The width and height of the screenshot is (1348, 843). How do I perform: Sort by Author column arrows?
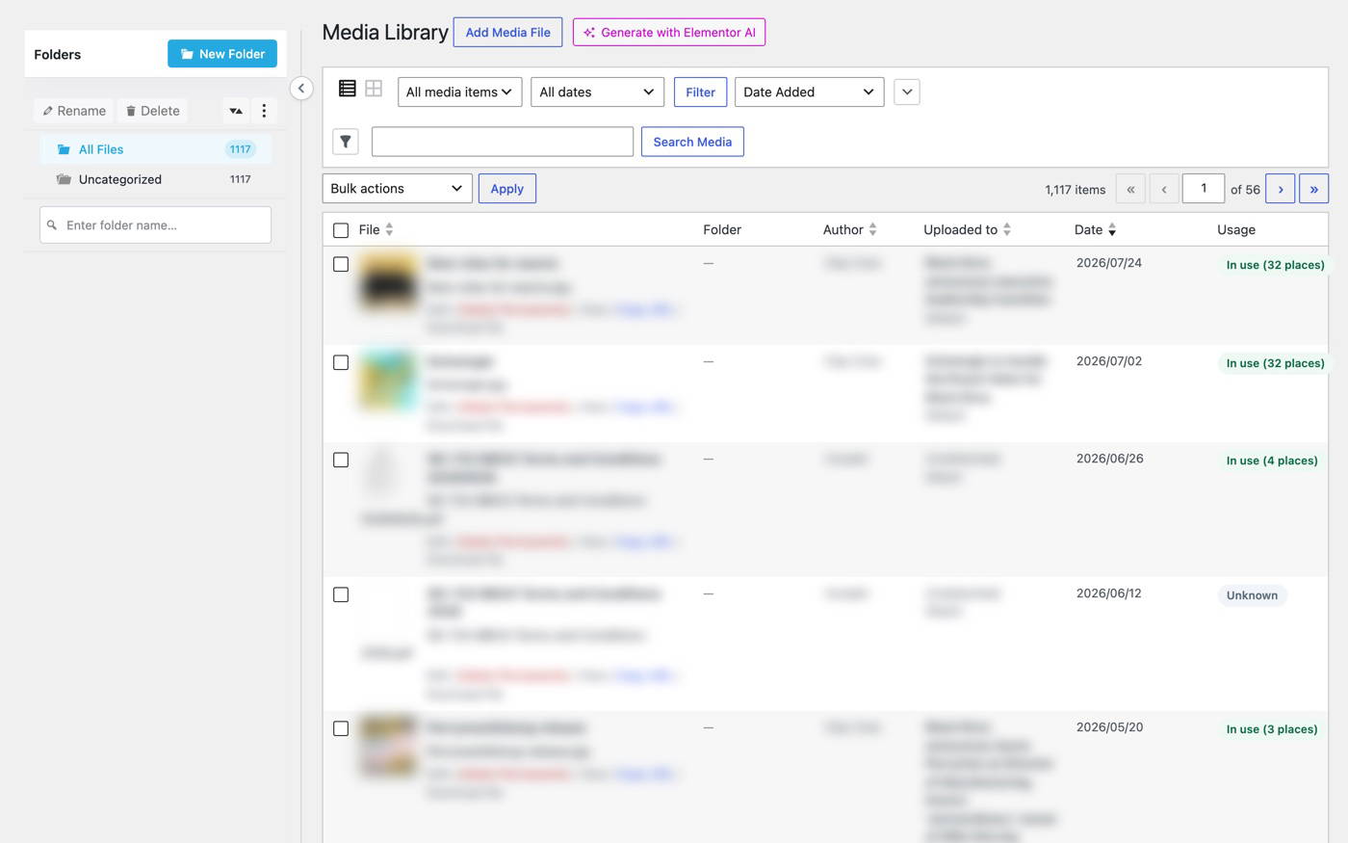coord(872,229)
